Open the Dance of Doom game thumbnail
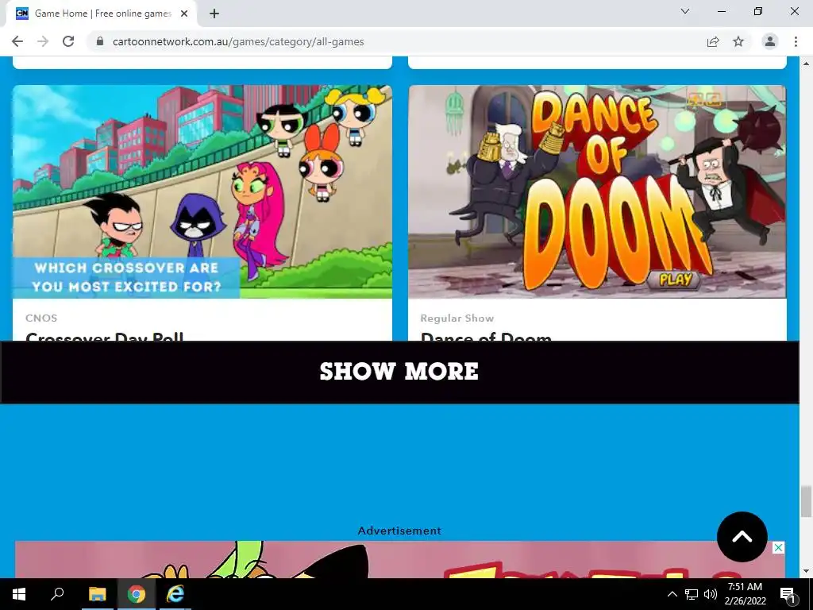Viewport: 813px width, 610px height. 597,191
